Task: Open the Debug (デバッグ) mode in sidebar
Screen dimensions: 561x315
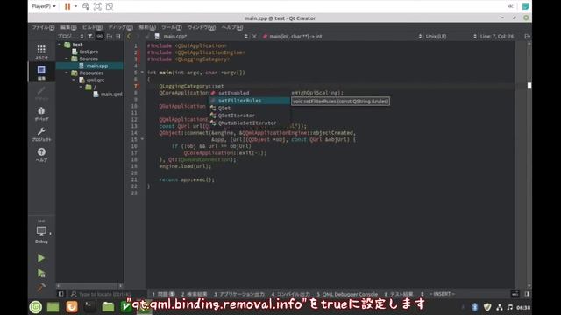Action: (x=41, y=114)
